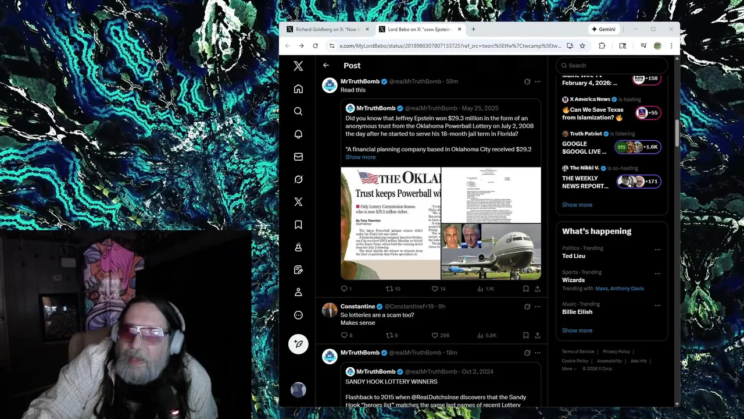Open More circle-dots icon in sidebar

tap(298, 315)
